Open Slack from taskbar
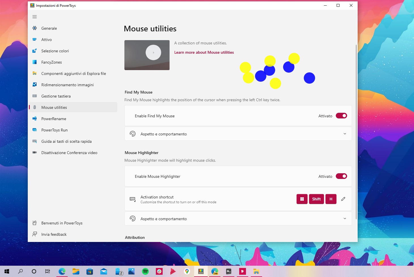The image size is (414, 277). [x=159, y=271]
